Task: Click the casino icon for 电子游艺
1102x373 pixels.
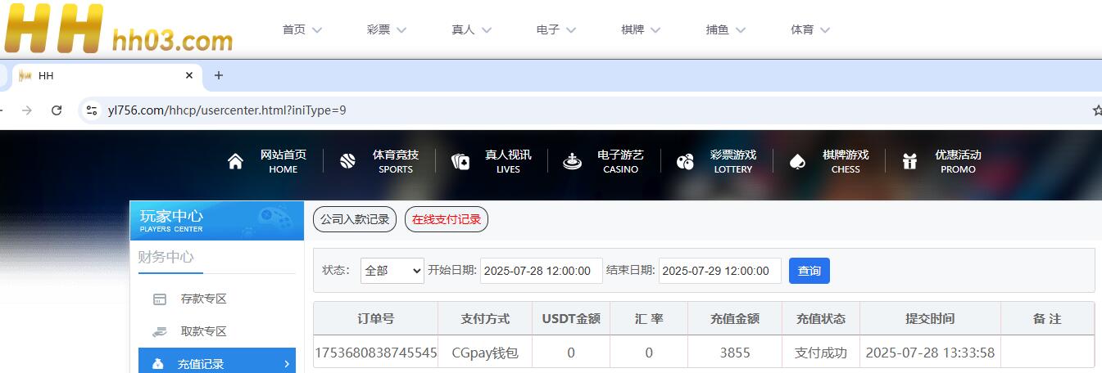Action: 572,162
